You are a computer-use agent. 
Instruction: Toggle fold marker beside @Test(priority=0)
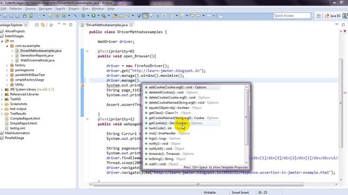point(87,51)
